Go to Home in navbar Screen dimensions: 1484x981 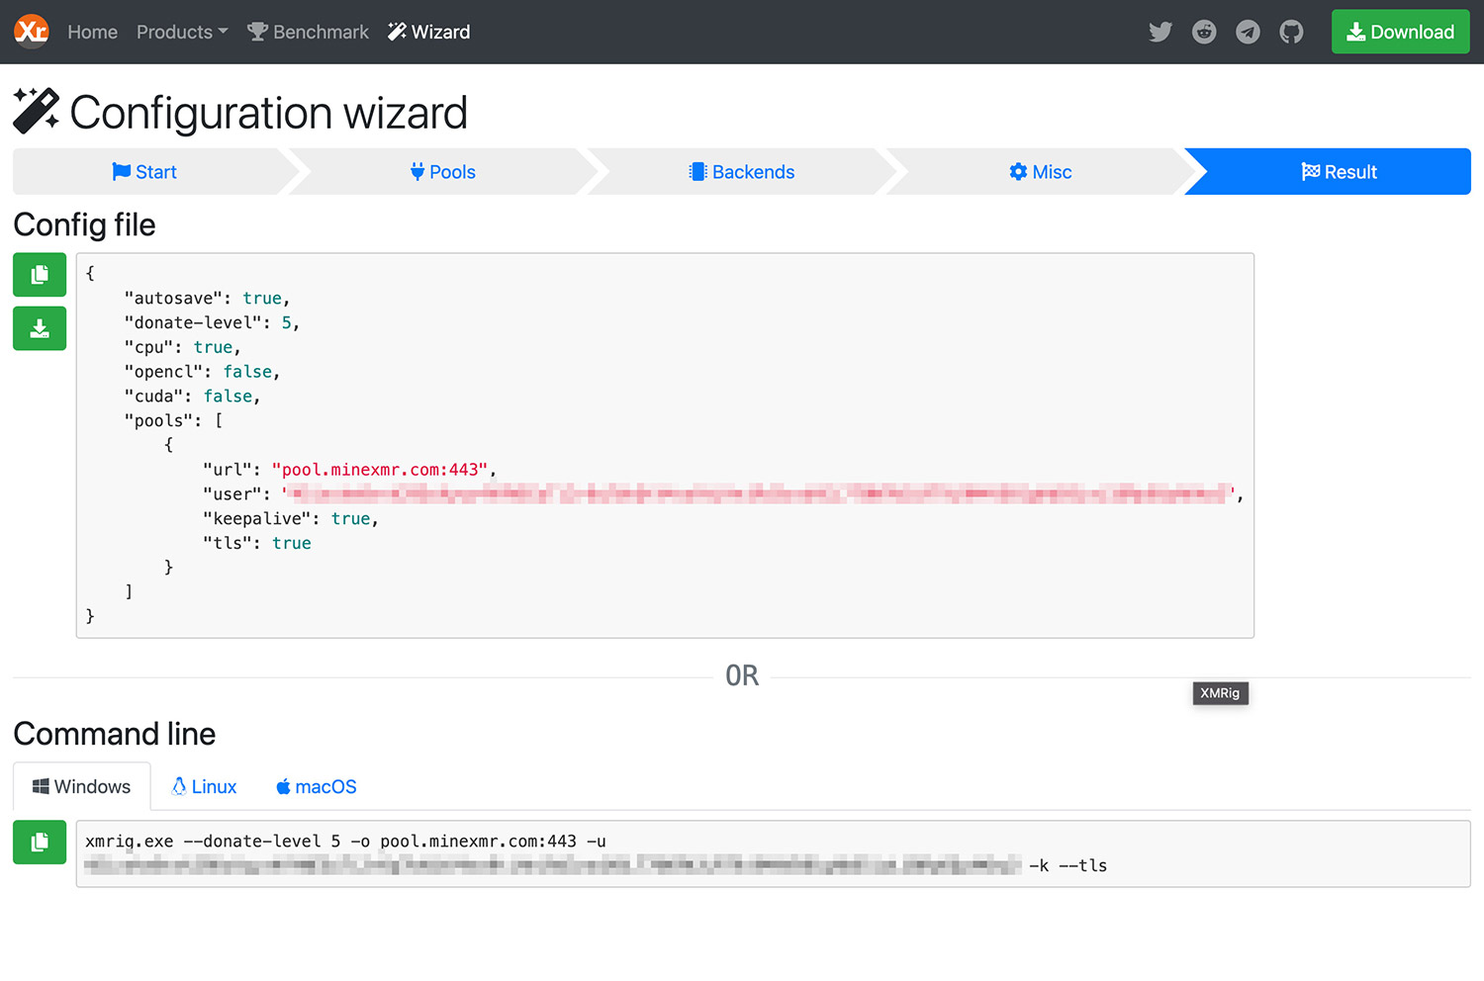[92, 32]
